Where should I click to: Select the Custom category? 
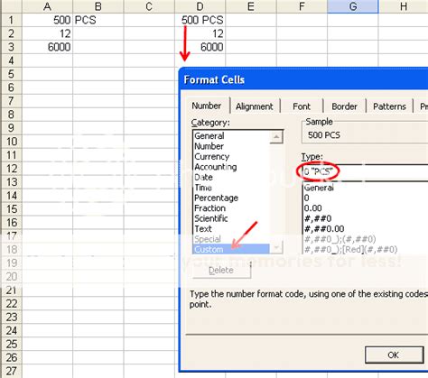[232, 249]
